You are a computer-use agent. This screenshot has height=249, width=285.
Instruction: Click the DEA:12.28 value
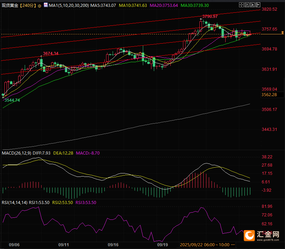[x=63, y=153]
